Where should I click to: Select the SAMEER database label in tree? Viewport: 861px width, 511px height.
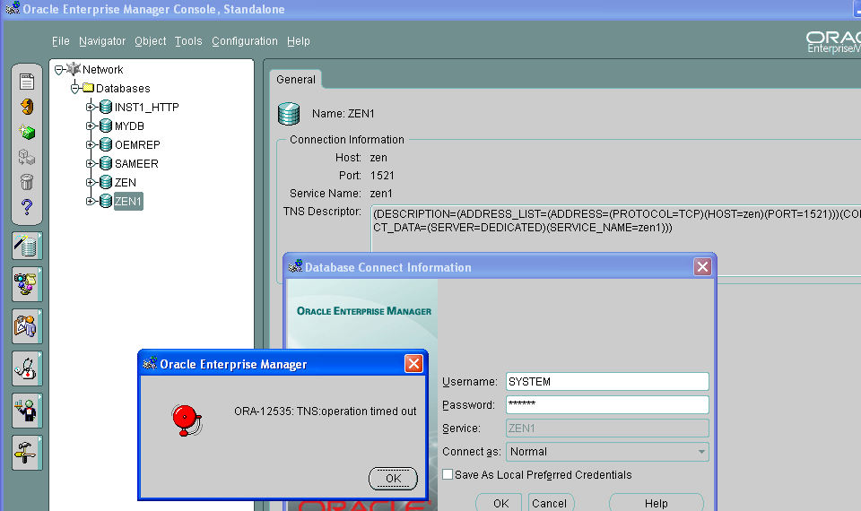click(136, 163)
